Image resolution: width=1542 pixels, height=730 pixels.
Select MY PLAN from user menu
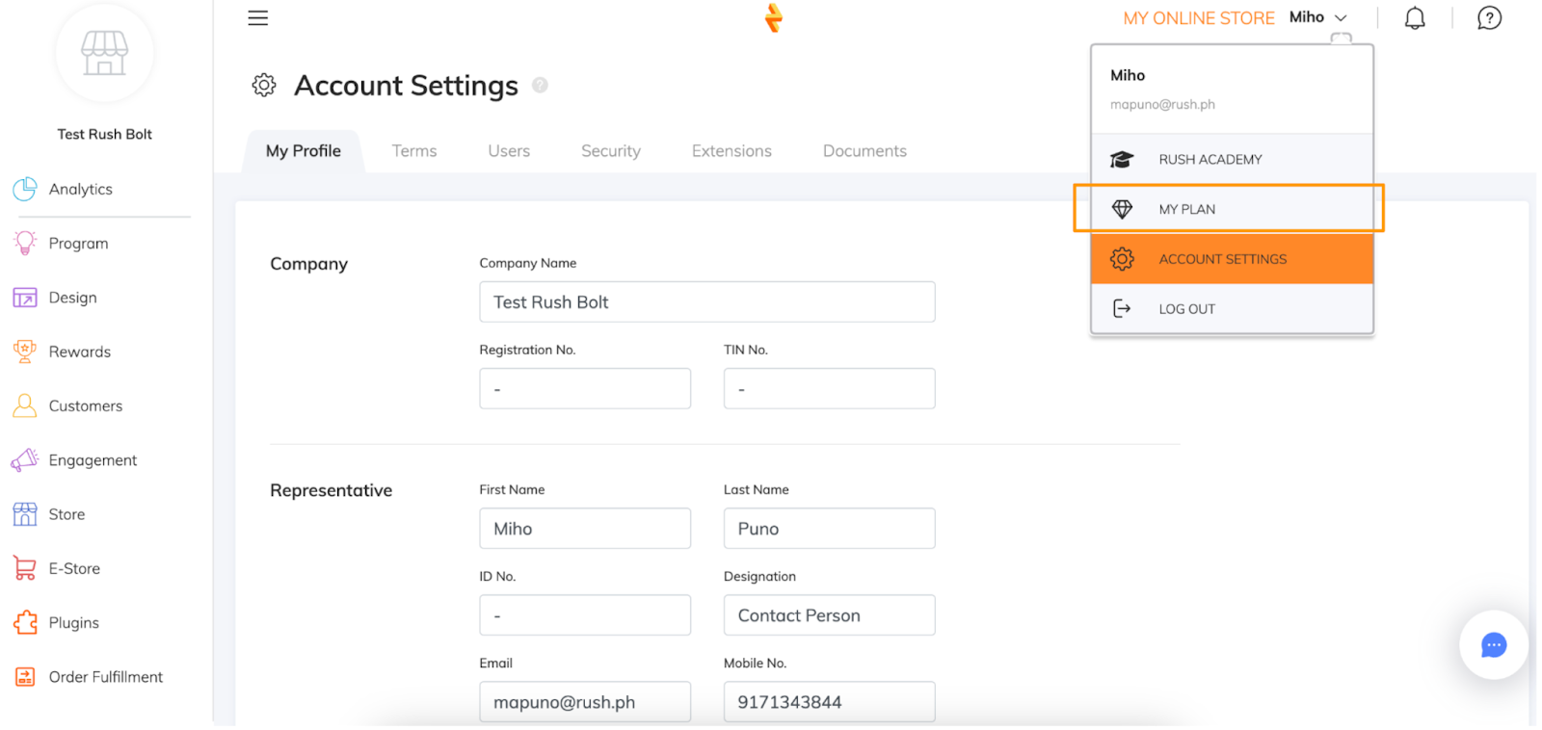[x=1232, y=209]
